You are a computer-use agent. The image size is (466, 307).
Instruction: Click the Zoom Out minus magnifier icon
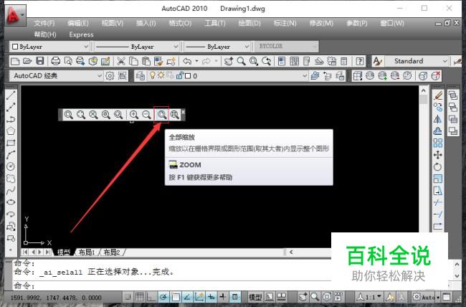146,114
